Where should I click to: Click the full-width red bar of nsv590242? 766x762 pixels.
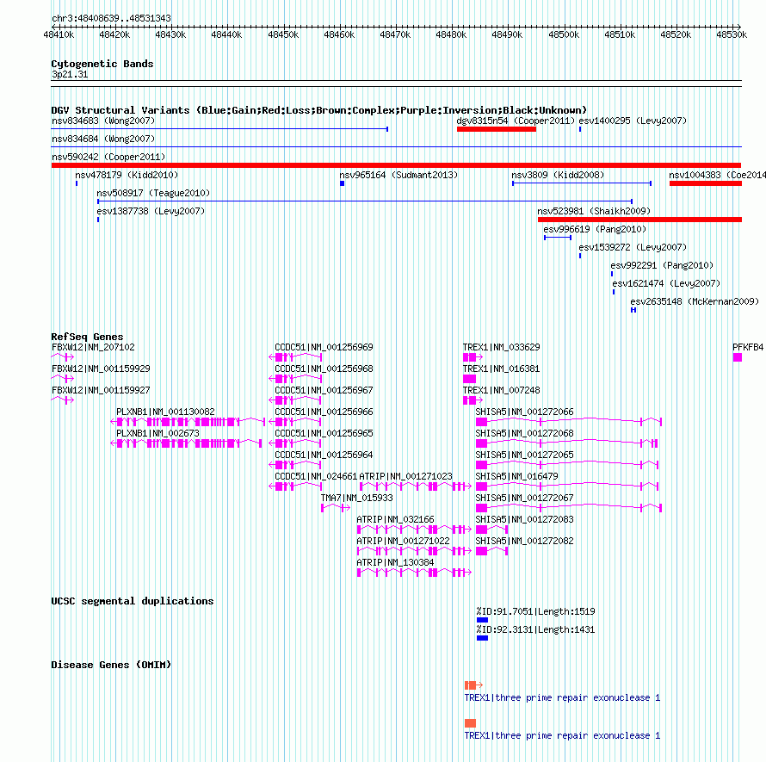396,165
